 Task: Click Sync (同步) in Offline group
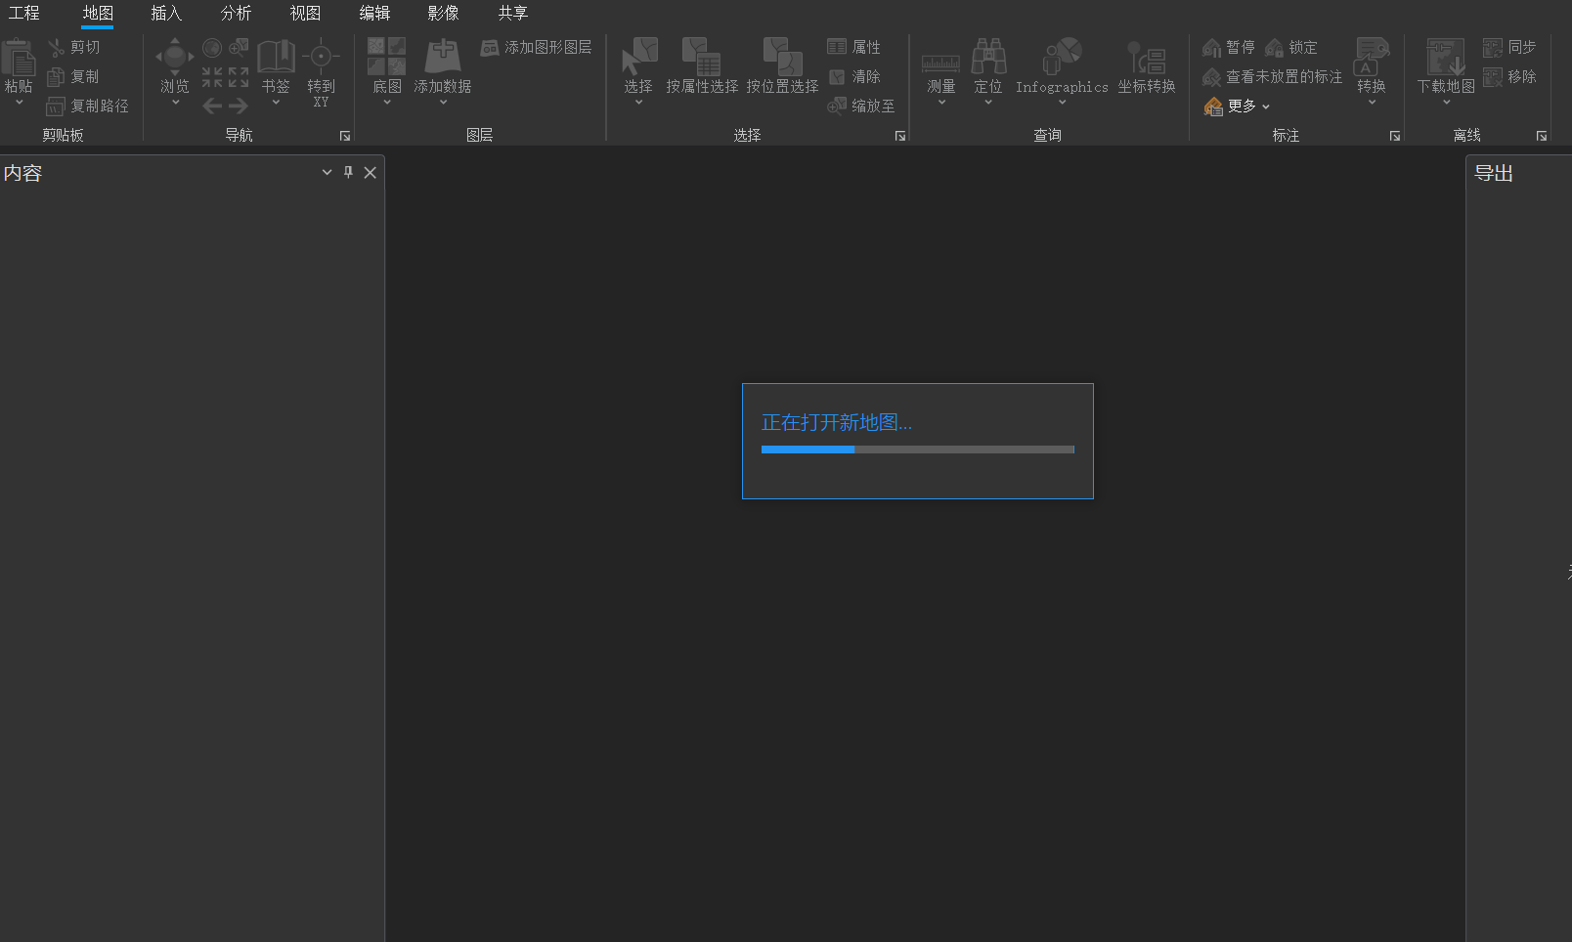[1509, 47]
